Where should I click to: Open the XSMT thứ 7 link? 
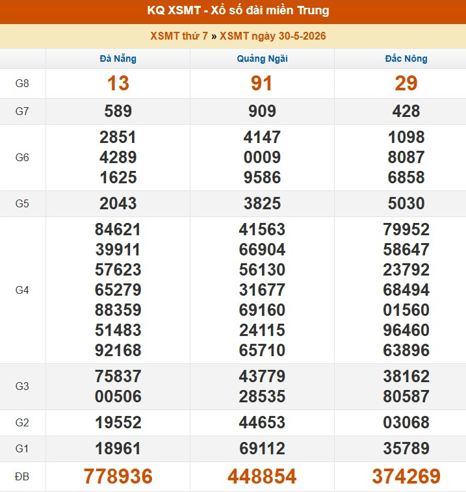179,36
